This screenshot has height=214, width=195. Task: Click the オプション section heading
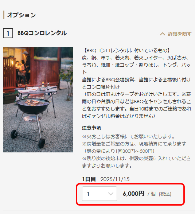(22, 15)
